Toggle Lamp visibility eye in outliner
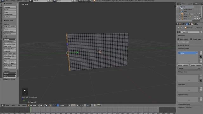Viewport: 203px width, 114px height. pos(195,16)
